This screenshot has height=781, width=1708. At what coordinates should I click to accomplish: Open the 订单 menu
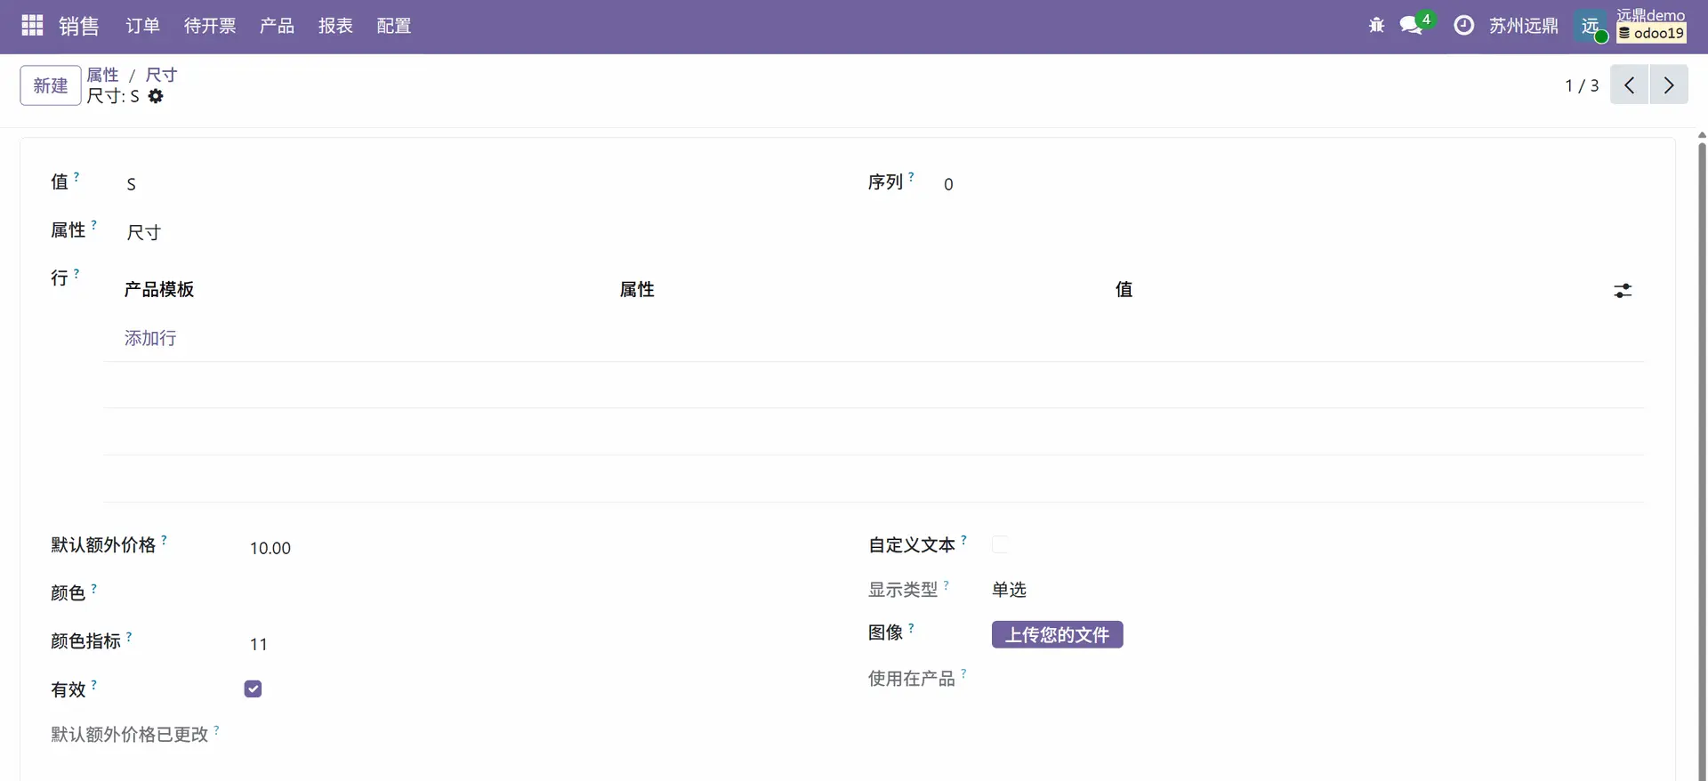tap(142, 26)
